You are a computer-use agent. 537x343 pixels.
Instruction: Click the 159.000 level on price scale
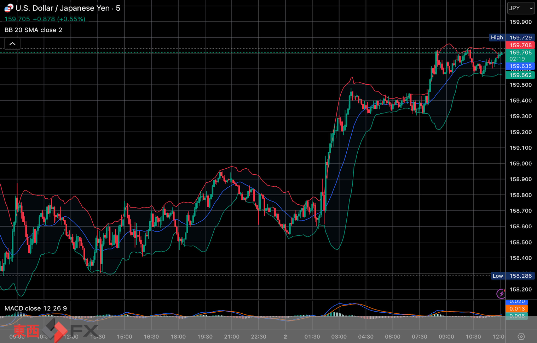coord(520,163)
